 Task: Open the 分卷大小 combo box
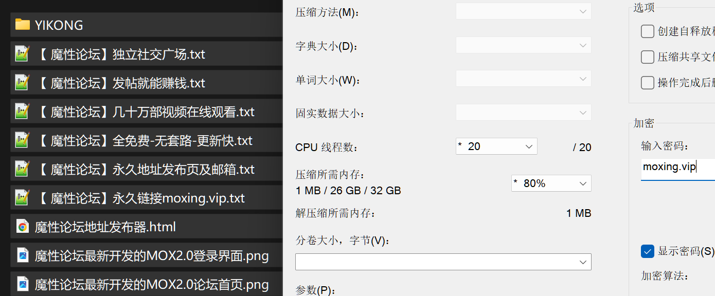tap(443, 262)
